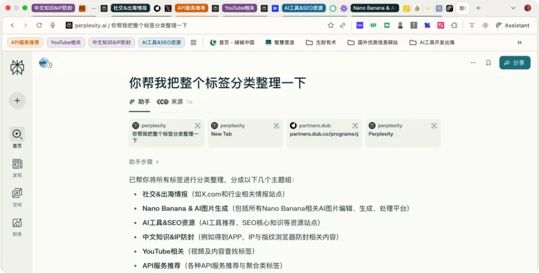Viewport: 539px width, 273px height.
Task: Open AI工具&SEO资源 saved group in bookmarks bar
Action: [x=161, y=43]
